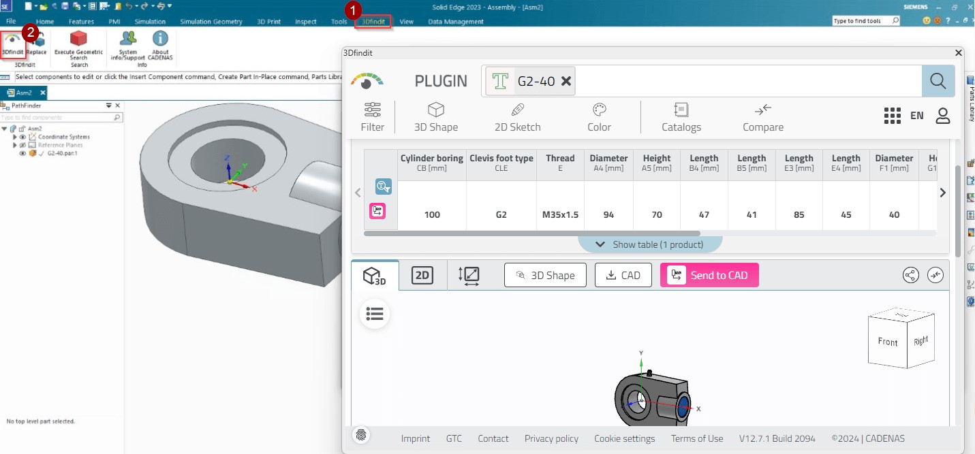Toggle the G2-40.par1 checkbox in PathFinder
Image resolution: width=975 pixels, height=454 pixels.
click(42, 153)
